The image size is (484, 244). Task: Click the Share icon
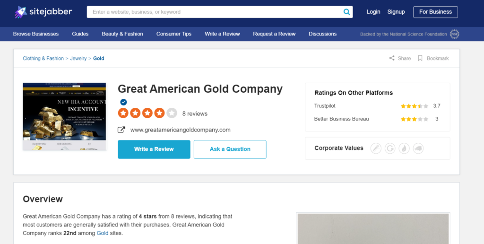coord(392,58)
